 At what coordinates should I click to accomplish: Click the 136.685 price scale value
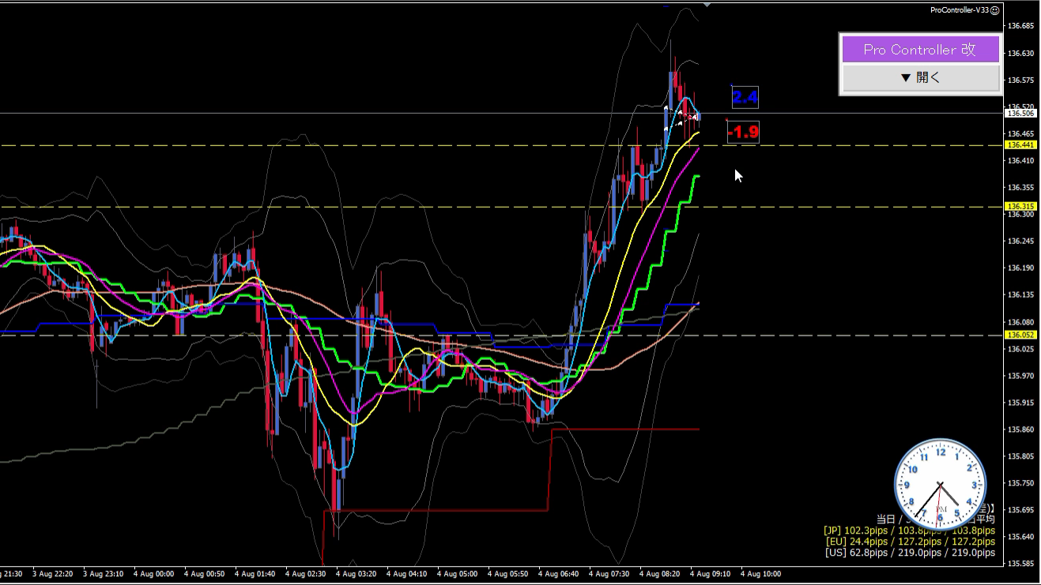(1021, 26)
